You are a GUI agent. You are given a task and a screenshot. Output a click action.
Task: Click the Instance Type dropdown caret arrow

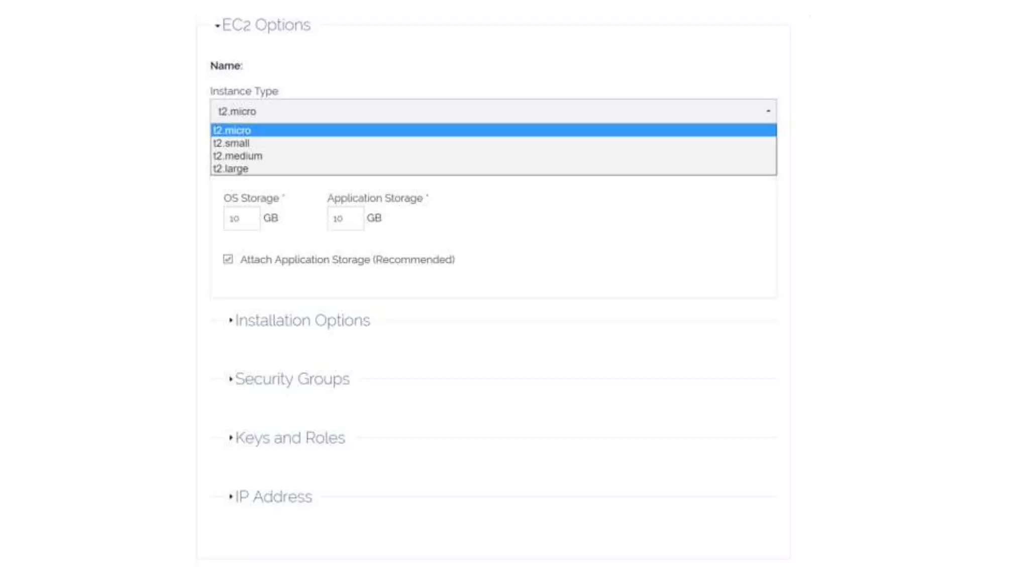[768, 111]
